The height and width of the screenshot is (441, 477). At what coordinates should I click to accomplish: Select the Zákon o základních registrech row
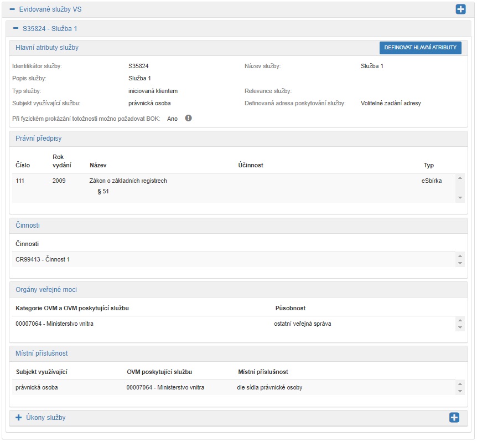coord(128,181)
